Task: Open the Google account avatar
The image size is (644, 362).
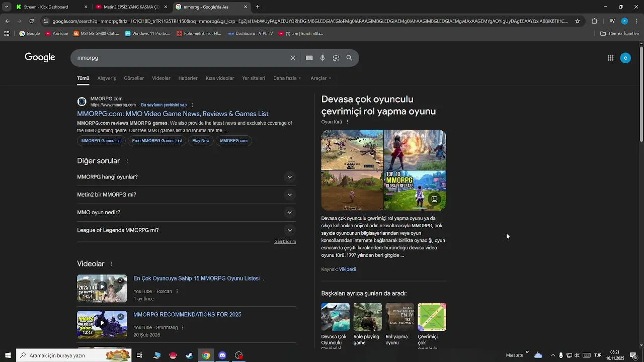Action: 625,58
